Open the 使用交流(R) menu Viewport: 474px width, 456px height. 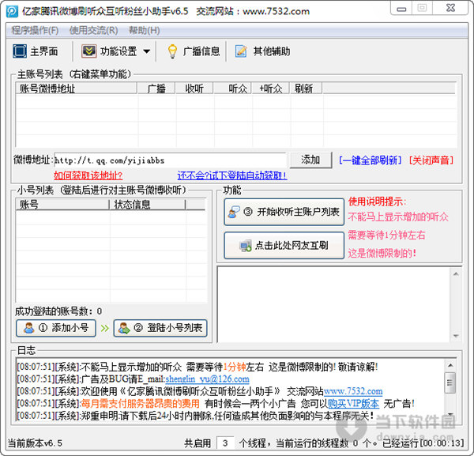[94, 30]
